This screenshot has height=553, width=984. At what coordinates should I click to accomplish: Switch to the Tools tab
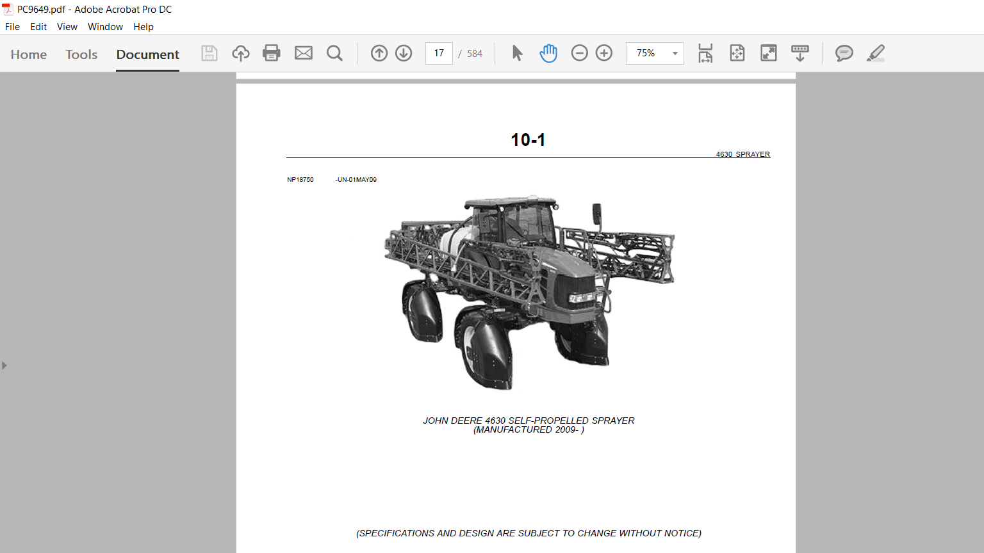click(81, 54)
